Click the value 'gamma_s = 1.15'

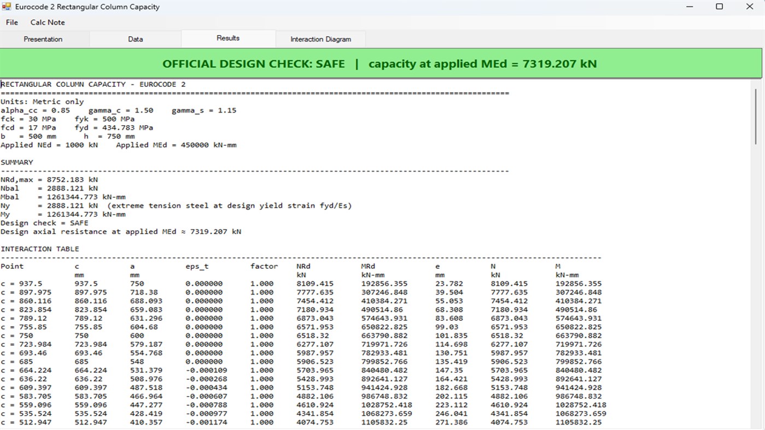pos(204,110)
